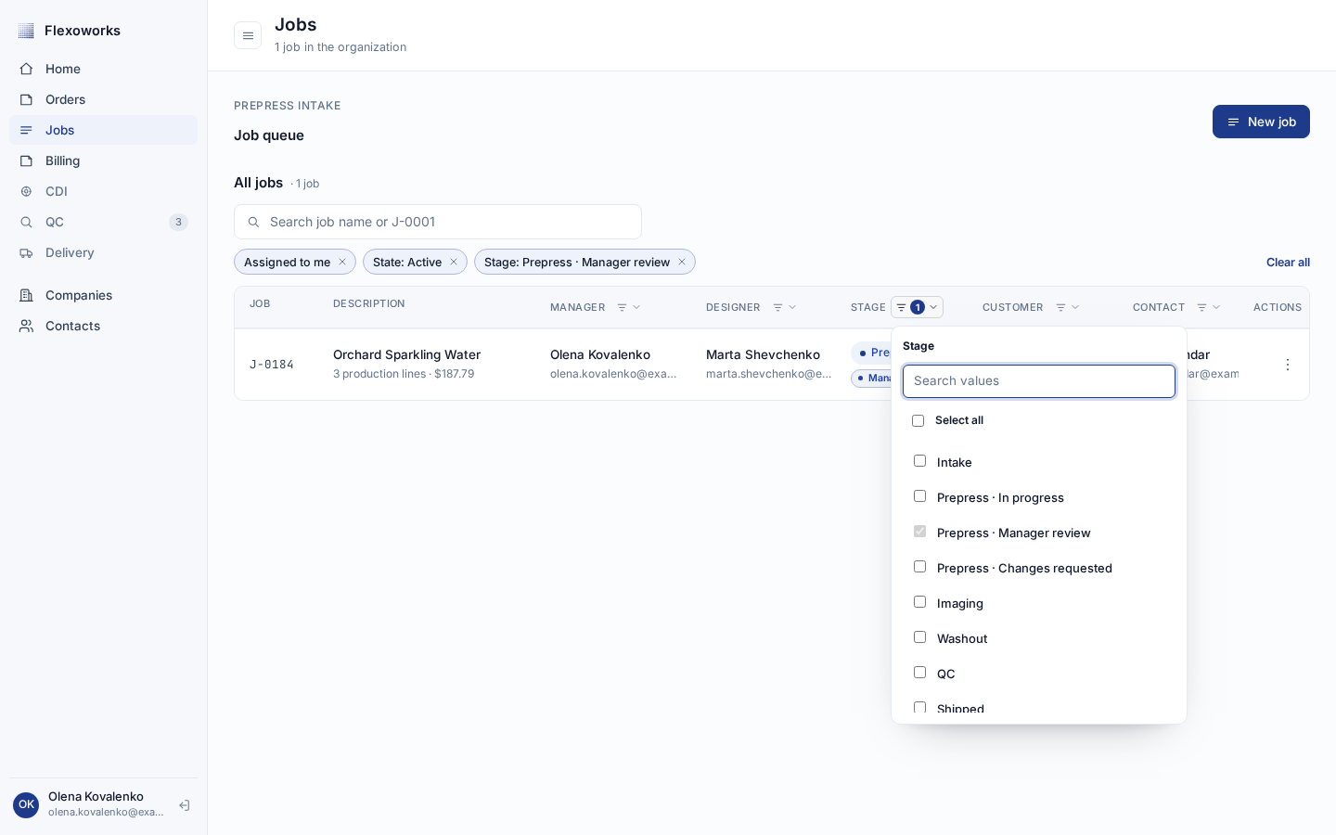
Task: Go to Orders in sidebar
Action: 103,99
